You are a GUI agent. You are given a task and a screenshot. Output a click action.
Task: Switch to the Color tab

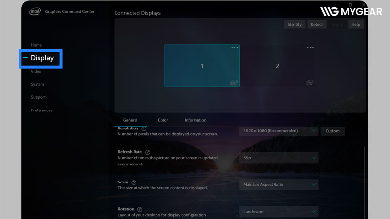(x=163, y=120)
